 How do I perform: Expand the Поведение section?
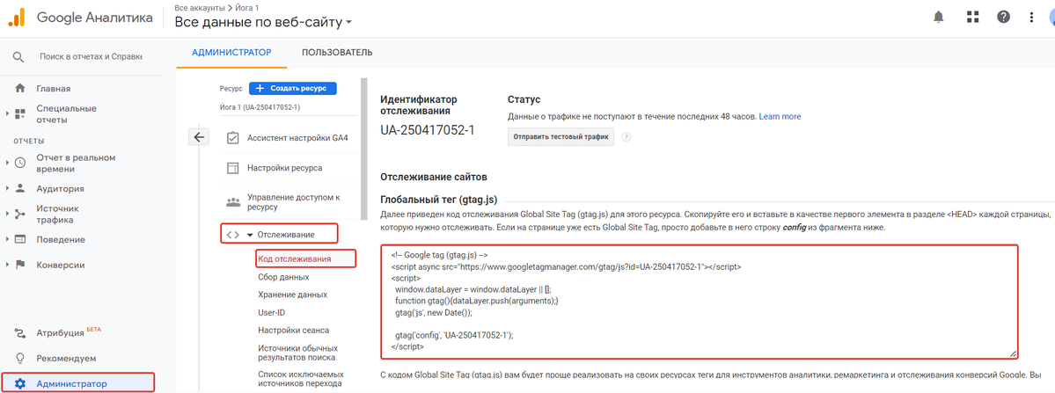(x=7, y=239)
